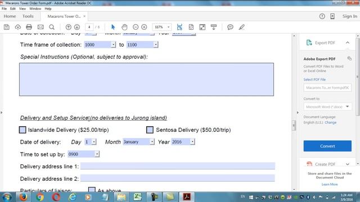Screen dimensions: 360x202
Task: Open the Excel taskbar icon
Action: (x=137, y=197)
